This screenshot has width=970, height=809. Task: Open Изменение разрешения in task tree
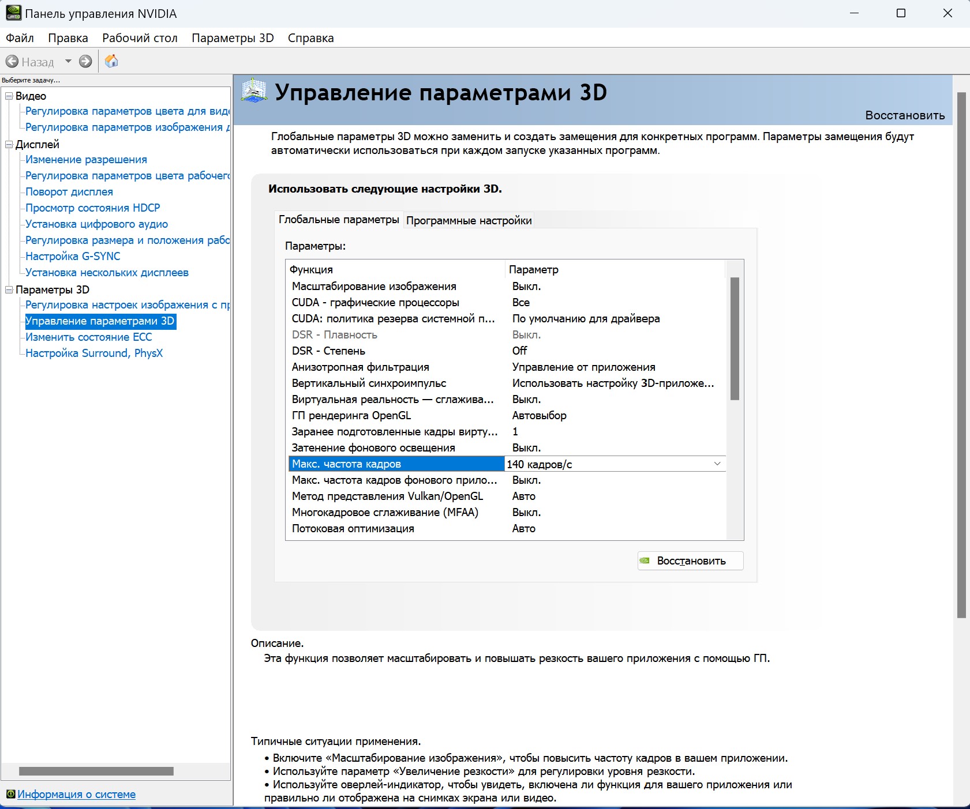tap(86, 160)
